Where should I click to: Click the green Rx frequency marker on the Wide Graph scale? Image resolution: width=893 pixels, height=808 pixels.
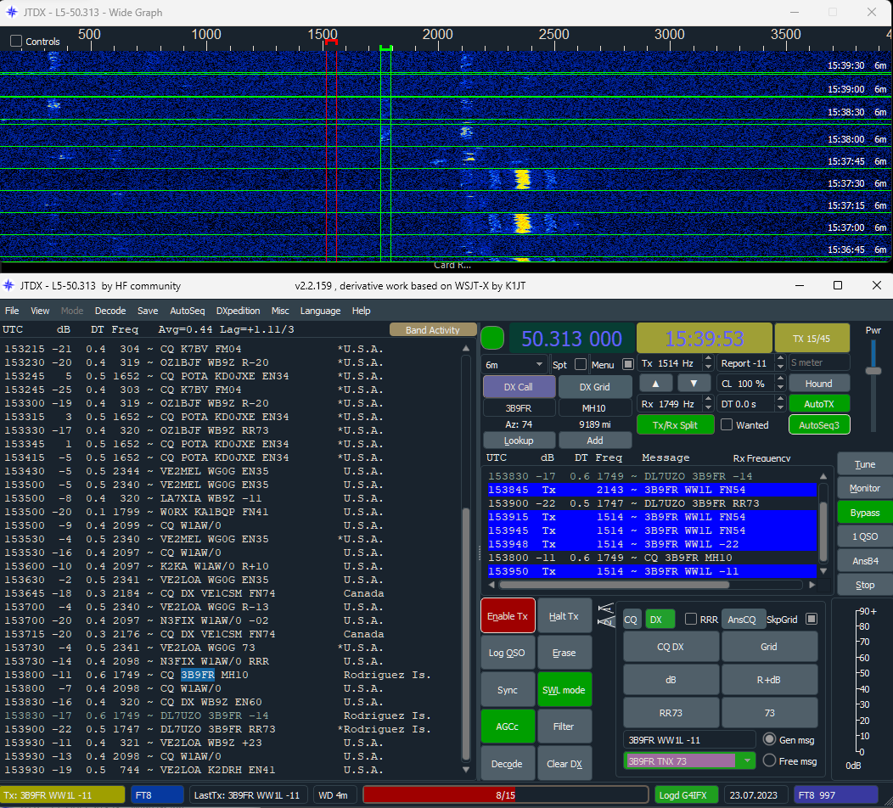pos(386,48)
